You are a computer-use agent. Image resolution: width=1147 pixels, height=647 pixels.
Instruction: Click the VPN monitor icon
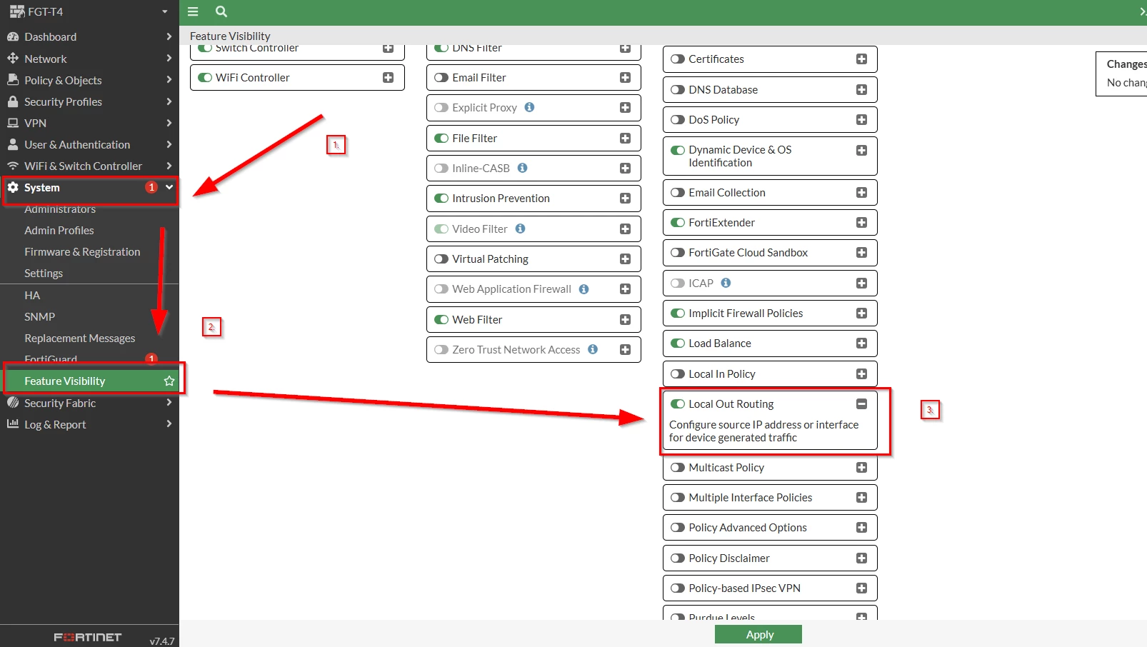tap(13, 123)
